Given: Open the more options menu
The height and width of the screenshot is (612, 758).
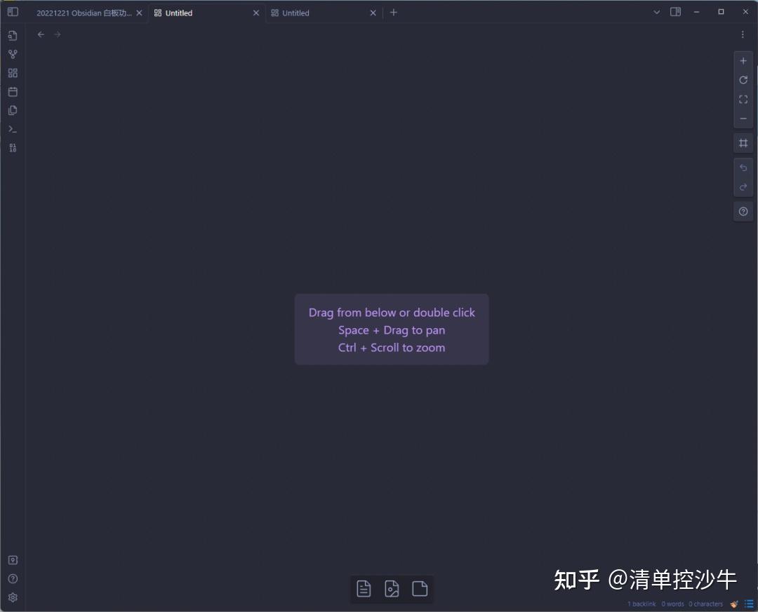Looking at the screenshot, I should tap(743, 34).
